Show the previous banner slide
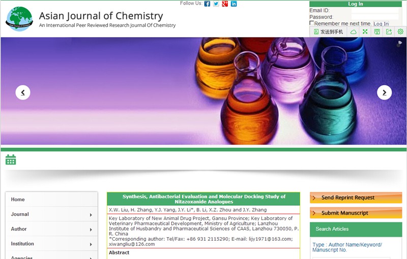407x259 pixels. tap(23, 92)
